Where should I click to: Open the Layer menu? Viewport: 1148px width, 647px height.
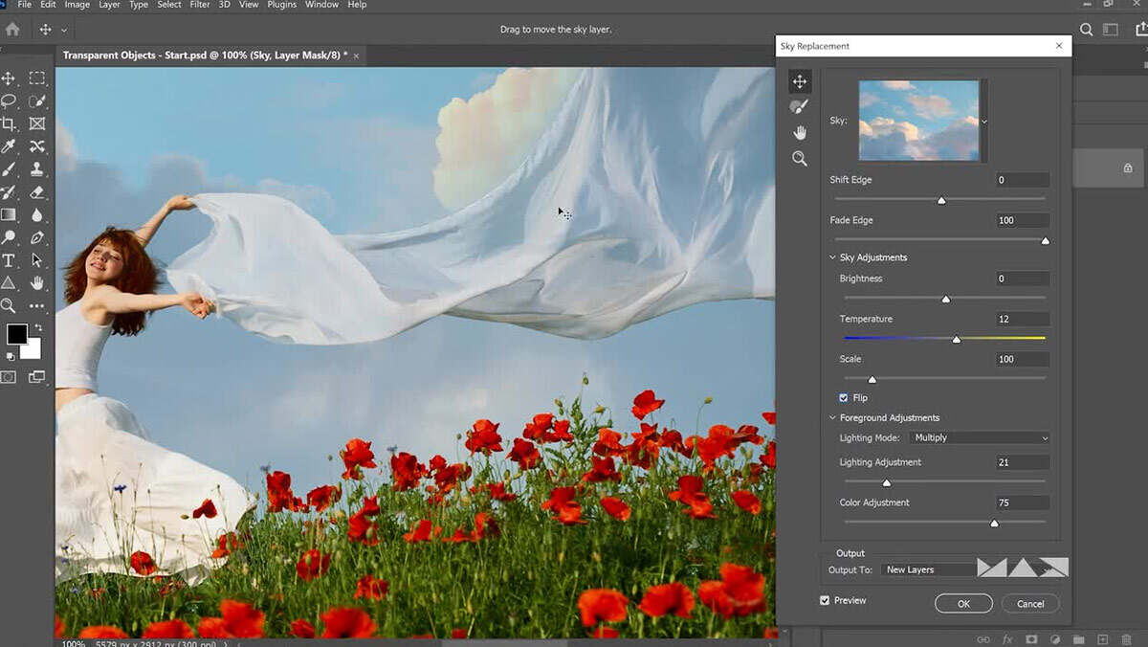[x=109, y=5]
